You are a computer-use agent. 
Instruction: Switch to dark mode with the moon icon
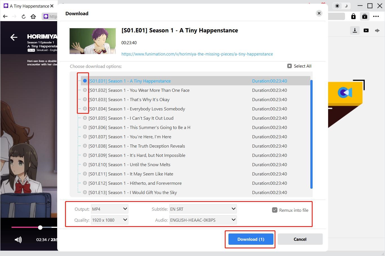point(346,6)
